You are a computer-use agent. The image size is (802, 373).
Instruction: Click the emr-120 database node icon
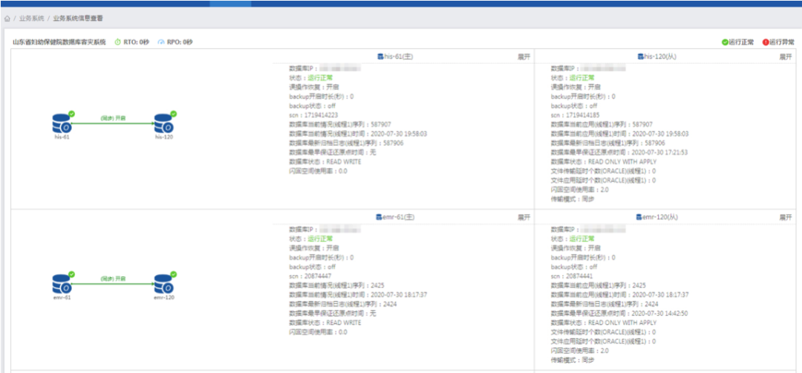(x=163, y=283)
